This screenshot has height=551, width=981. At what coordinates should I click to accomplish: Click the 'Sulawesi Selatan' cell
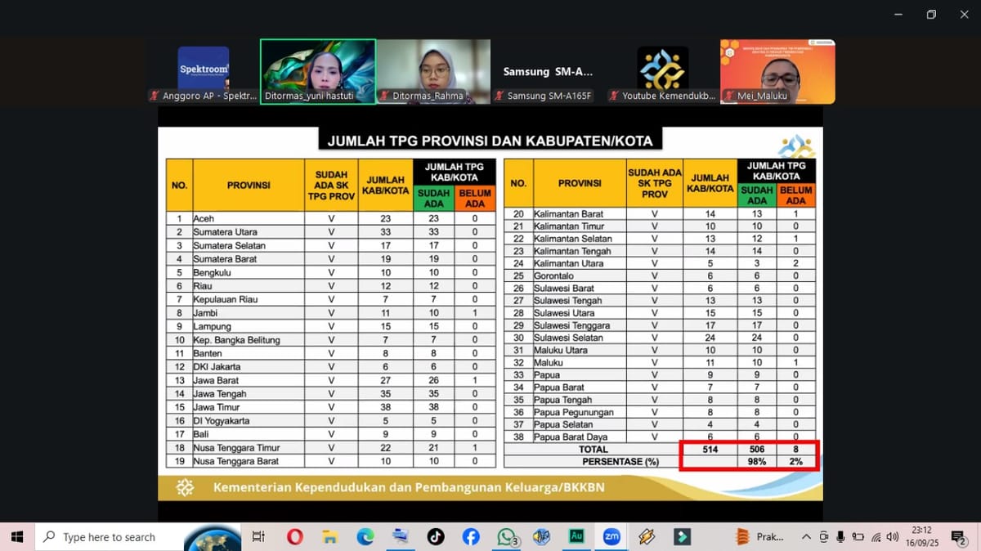point(580,338)
